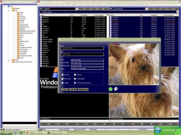Toggle the NTFS Indexing Service checkbox
The image size is (181, 135).
pyautogui.click(x=75, y=83)
